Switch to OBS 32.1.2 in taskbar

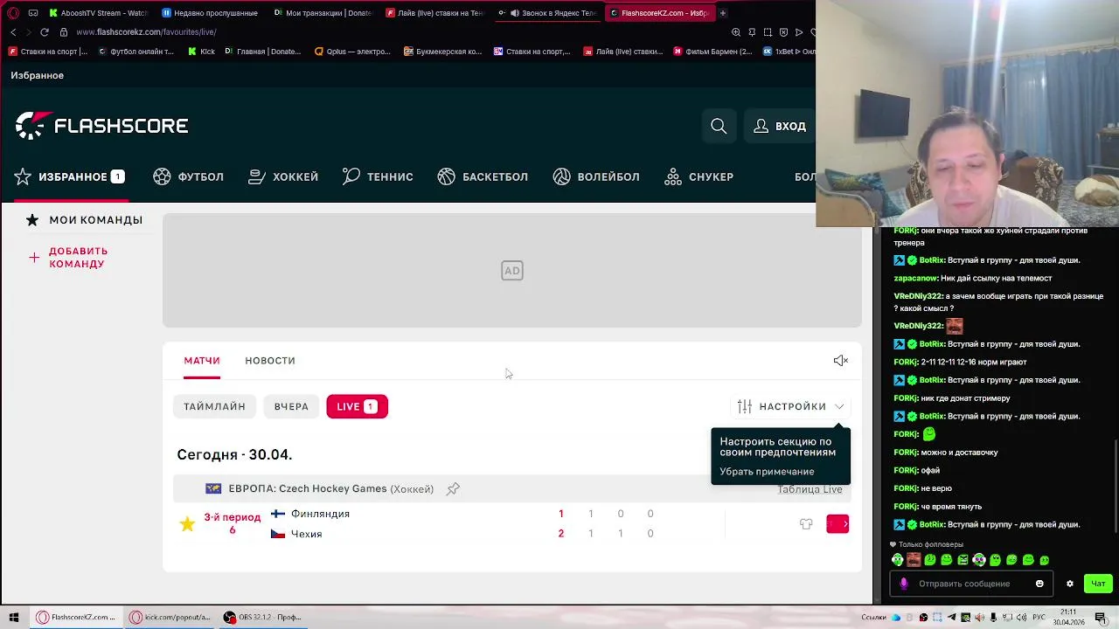pyautogui.click(x=262, y=617)
